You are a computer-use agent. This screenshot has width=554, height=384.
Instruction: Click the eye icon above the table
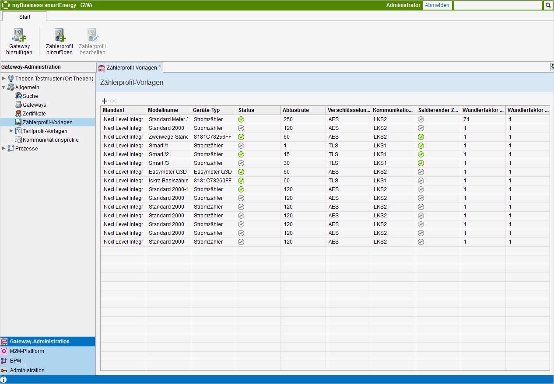pyautogui.click(x=114, y=101)
